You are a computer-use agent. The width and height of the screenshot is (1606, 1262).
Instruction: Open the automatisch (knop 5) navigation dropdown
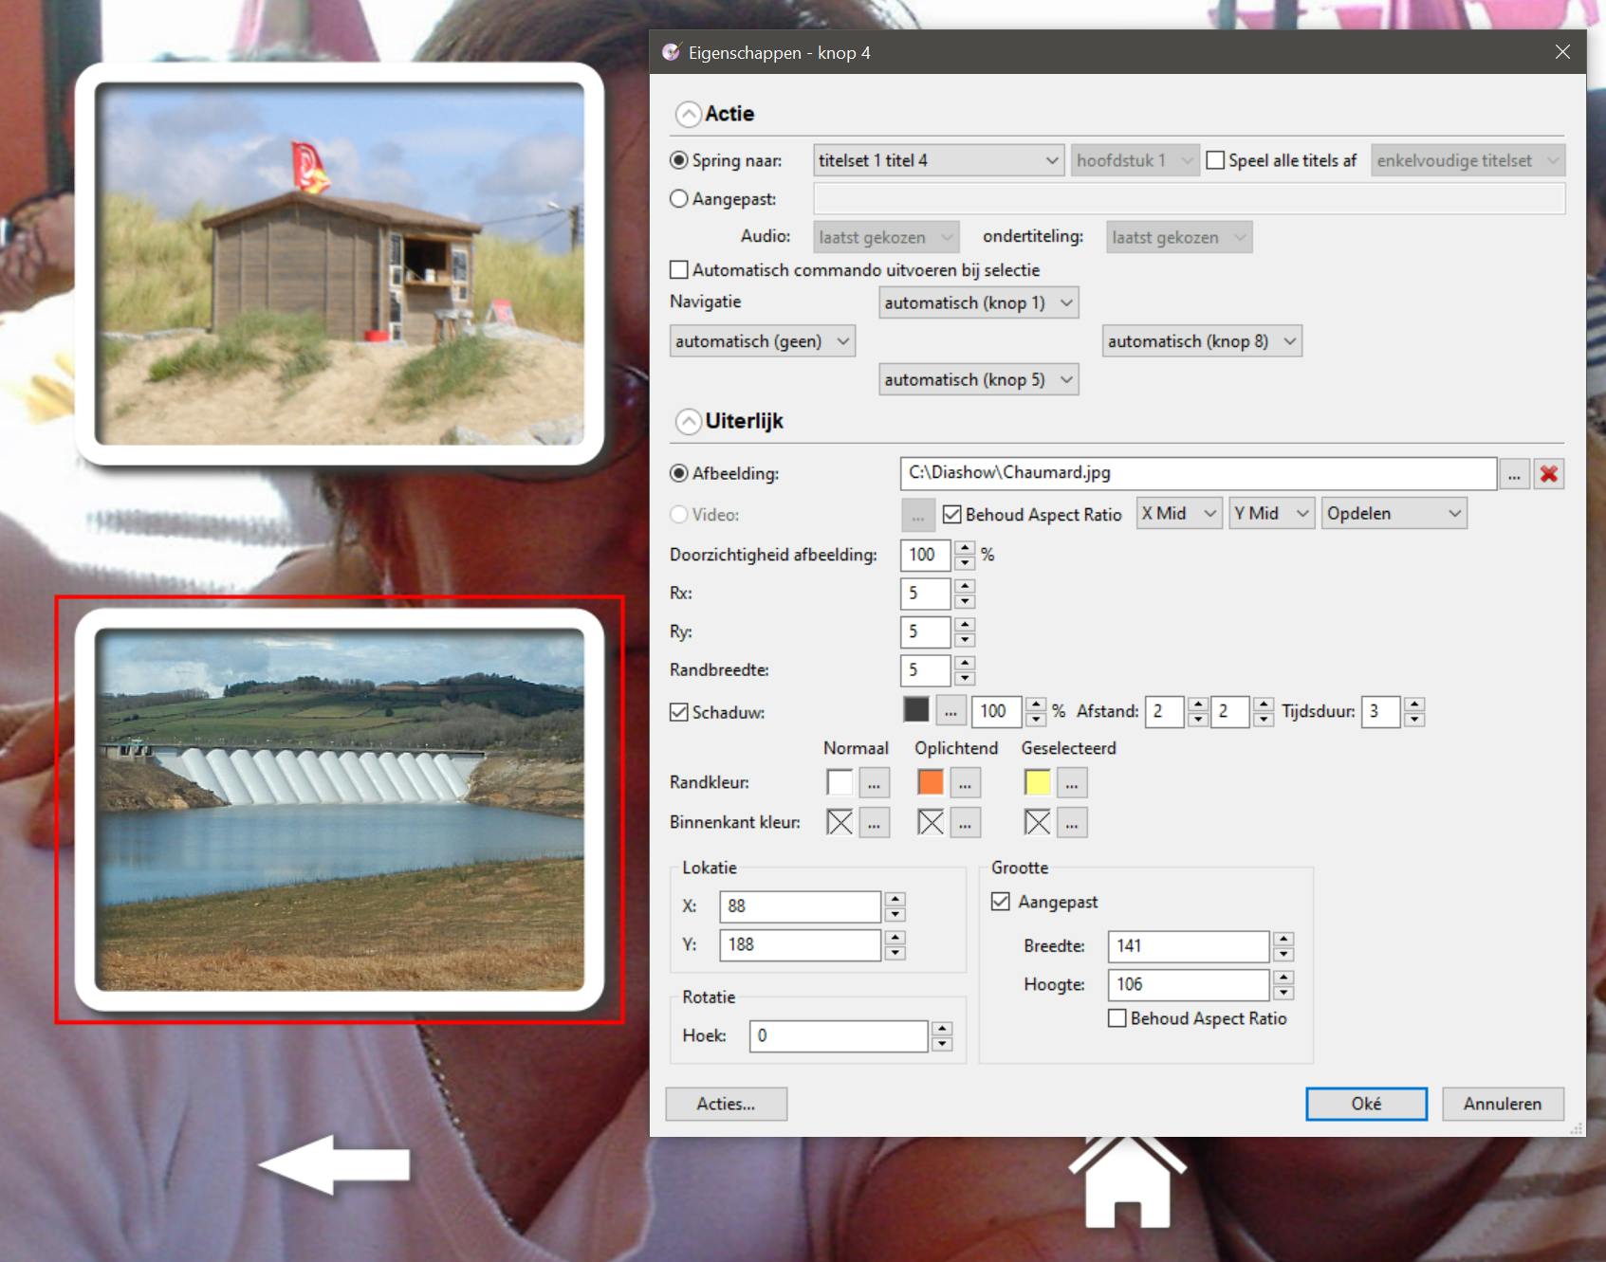coord(978,380)
